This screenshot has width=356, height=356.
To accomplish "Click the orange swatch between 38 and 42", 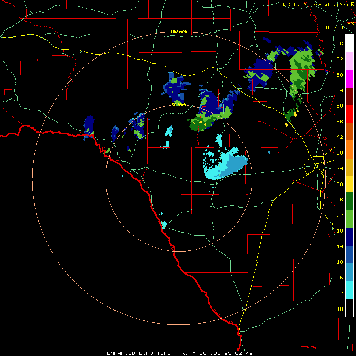I will [x=349, y=150].
